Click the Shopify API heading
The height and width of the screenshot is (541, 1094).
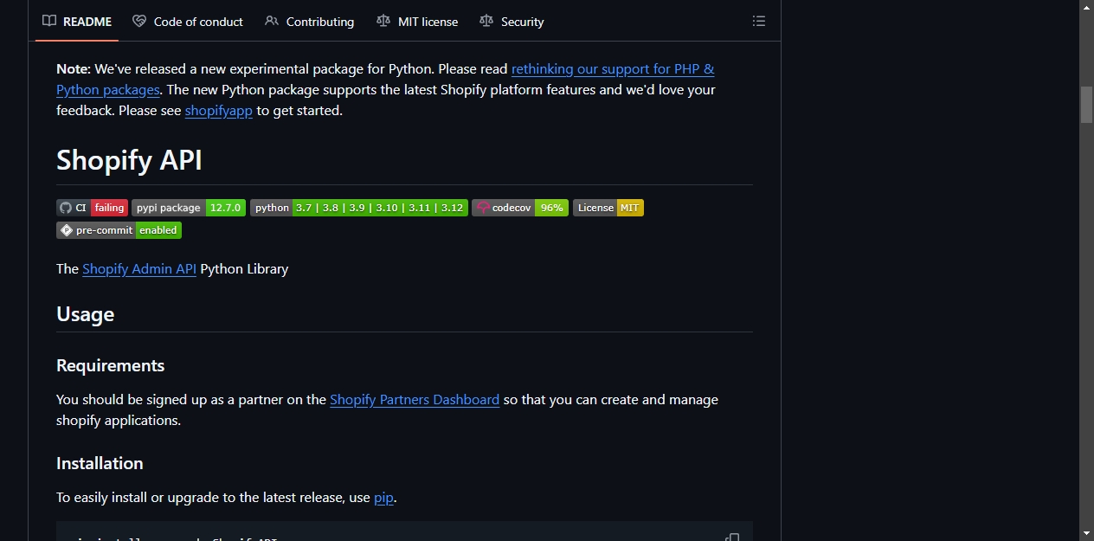point(129,160)
